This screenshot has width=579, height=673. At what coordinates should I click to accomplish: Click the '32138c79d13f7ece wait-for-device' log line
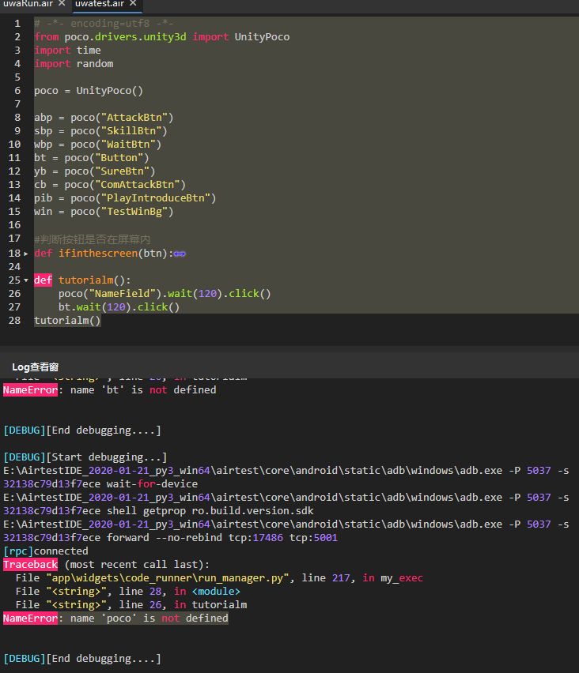click(100, 484)
